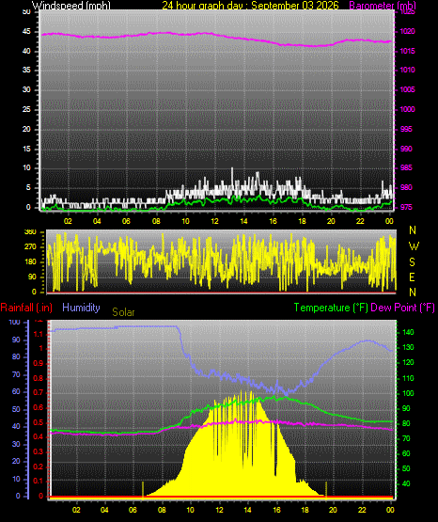This screenshot has width=438, height=522.
Task: Click the Rainfall (.in) legend label
Action: coord(26,308)
